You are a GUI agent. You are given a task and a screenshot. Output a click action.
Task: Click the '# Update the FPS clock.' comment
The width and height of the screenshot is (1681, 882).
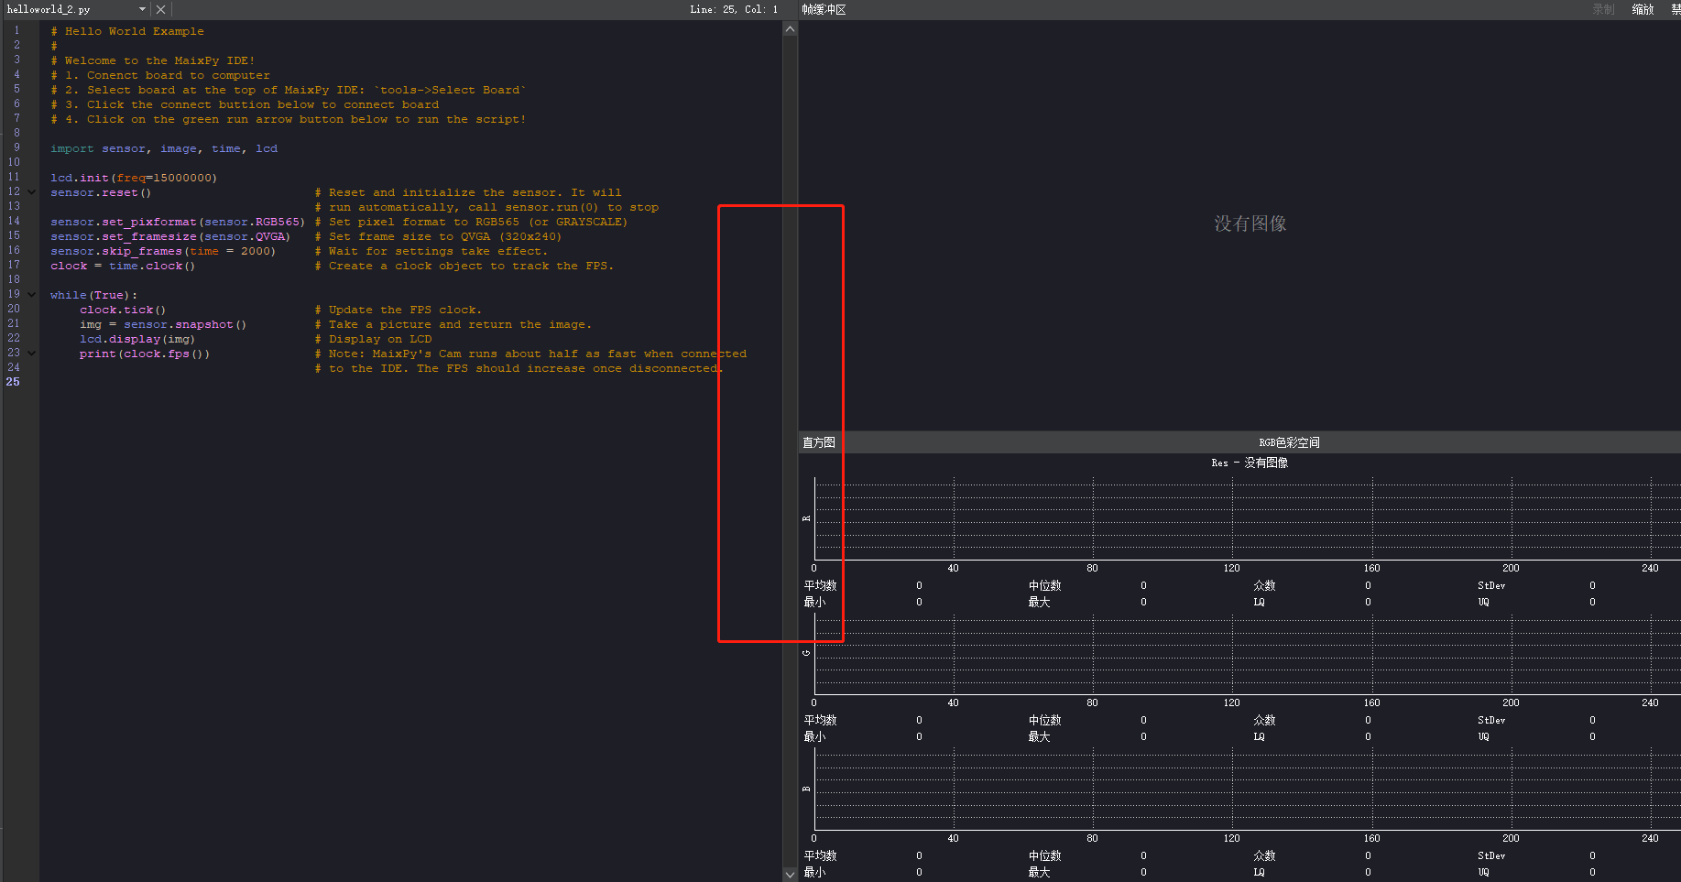[398, 310]
